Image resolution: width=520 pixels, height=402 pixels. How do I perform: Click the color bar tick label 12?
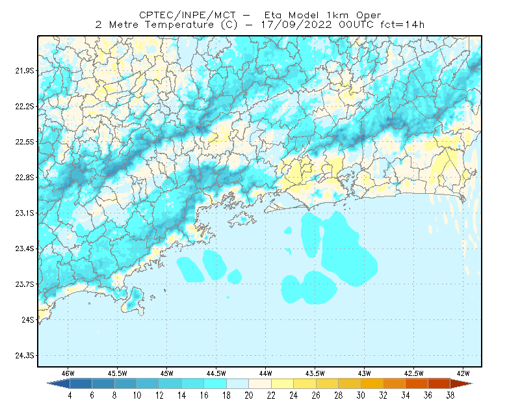[x=159, y=395]
